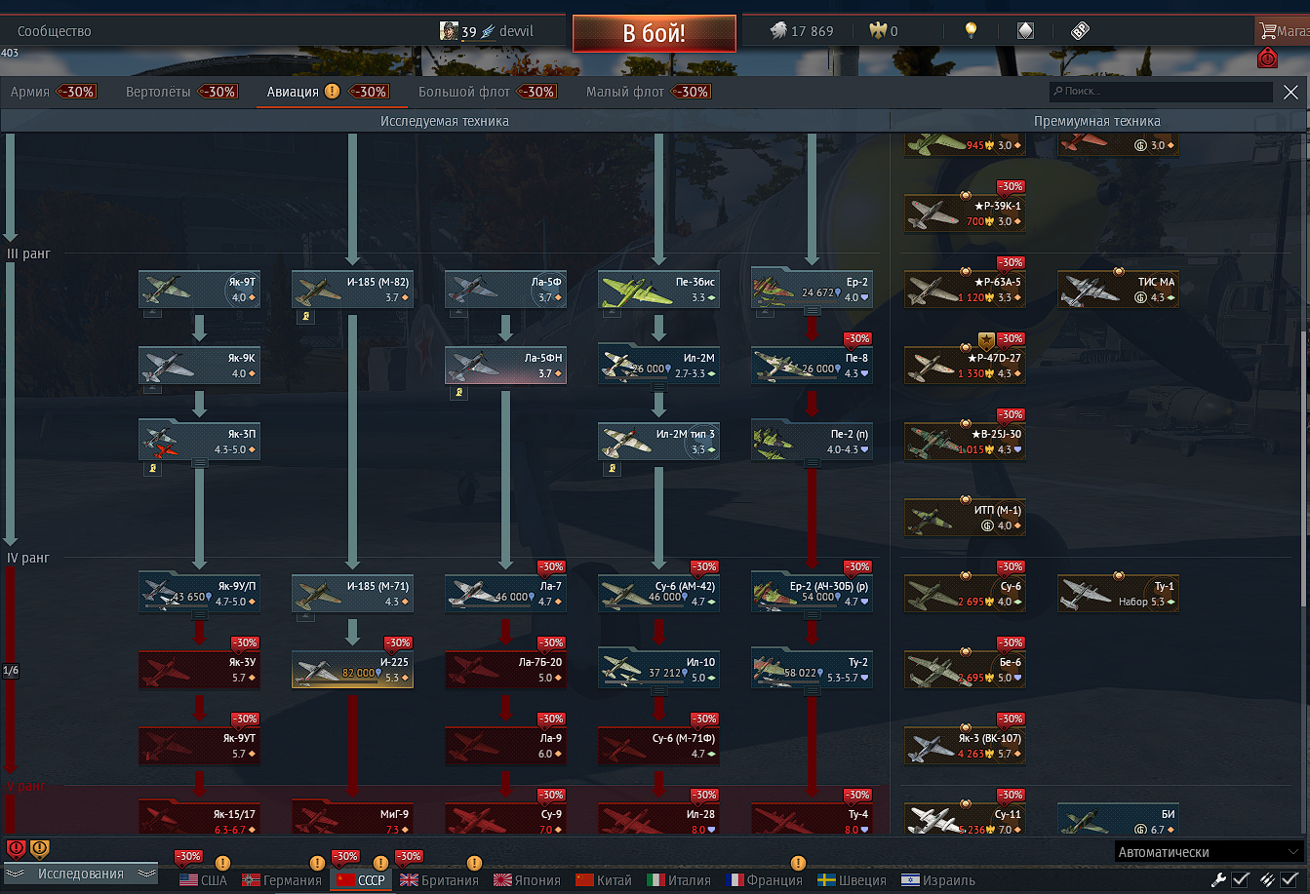Open premium Ту-1 pack card
1310x894 pixels.
pos(1119,593)
